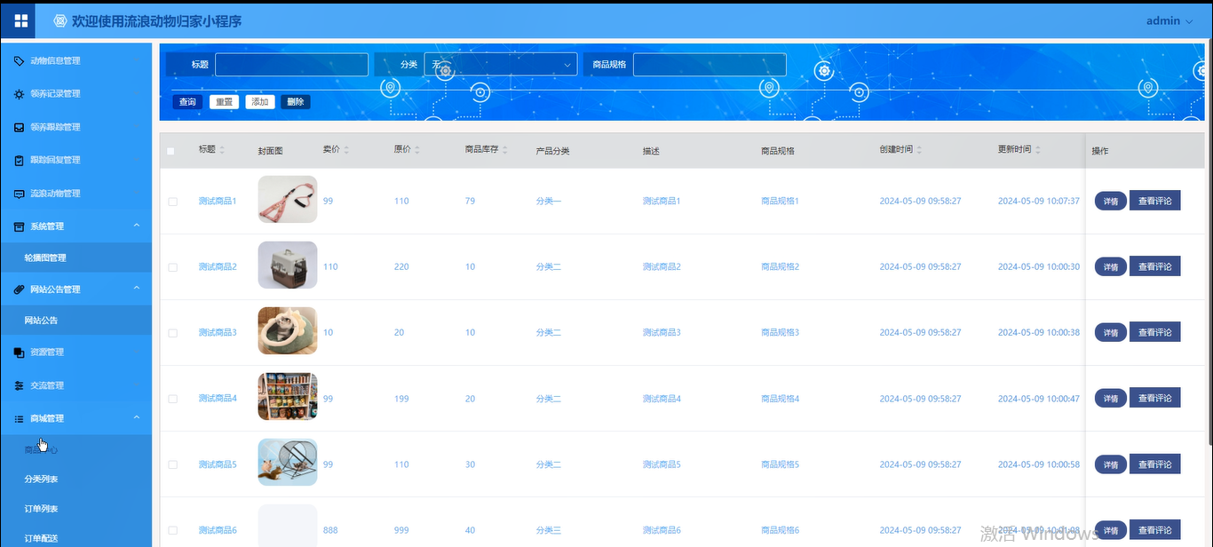
Task: Check the box for 测试商品2
Action: (173, 267)
